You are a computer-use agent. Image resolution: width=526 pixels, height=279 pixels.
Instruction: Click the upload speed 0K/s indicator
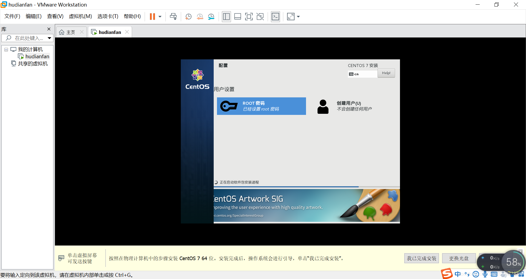[x=491, y=258]
